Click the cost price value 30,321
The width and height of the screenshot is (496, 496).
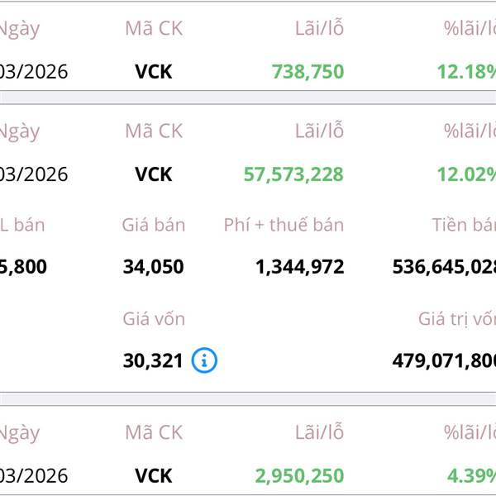(152, 360)
